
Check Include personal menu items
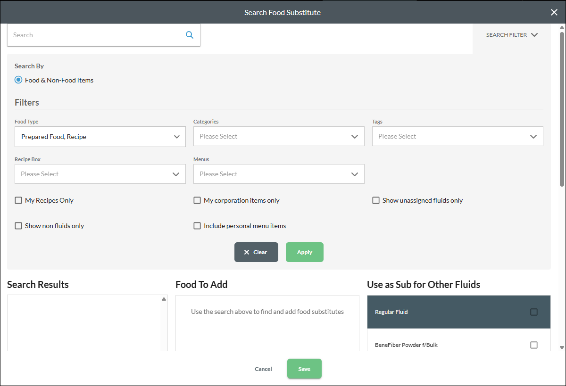(197, 226)
